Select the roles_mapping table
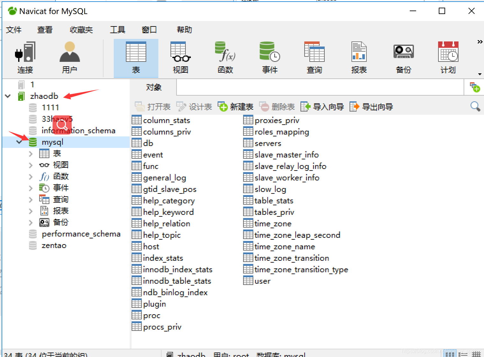Screen dimensions: 484x357 click(282, 132)
